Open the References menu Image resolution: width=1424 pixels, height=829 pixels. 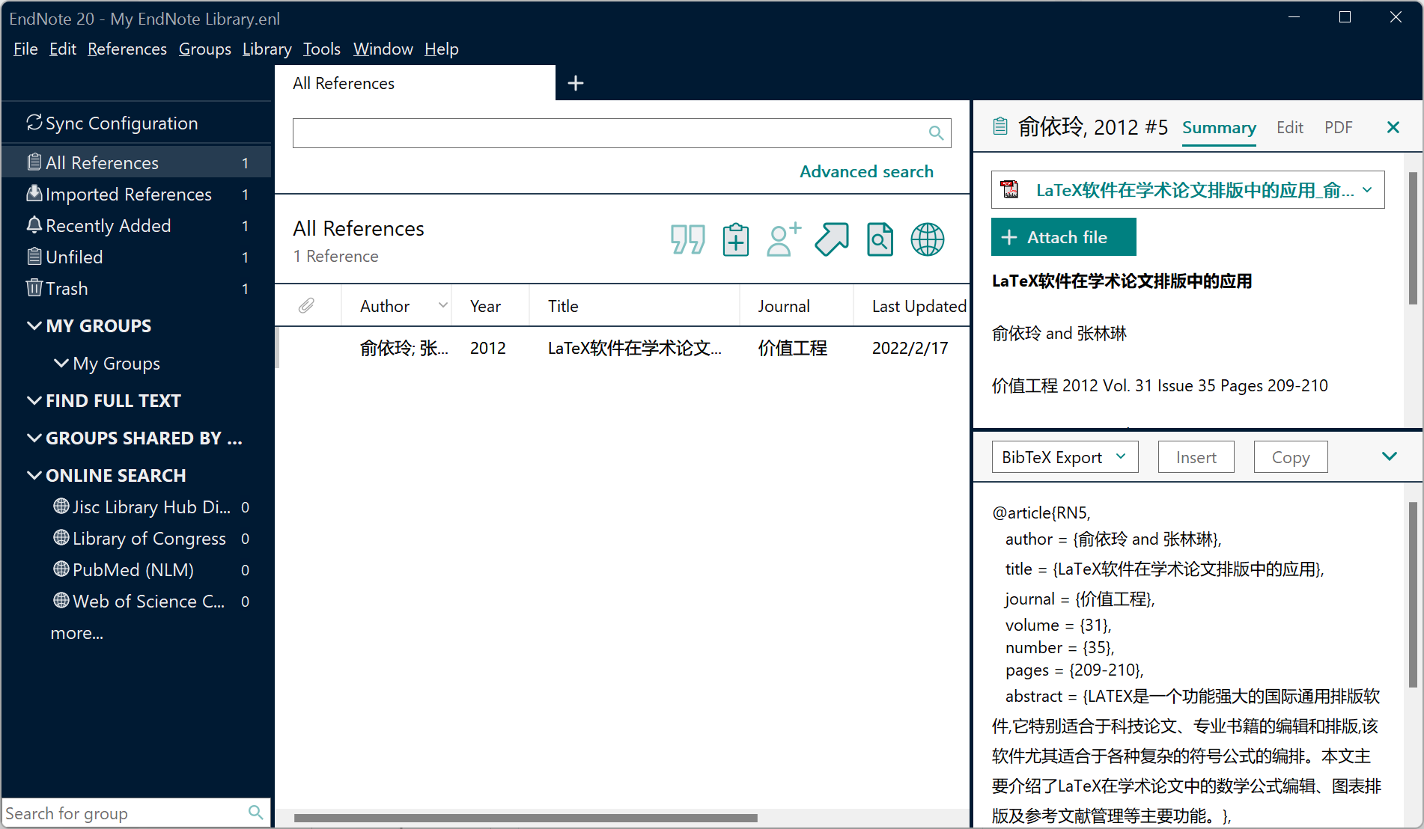(127, 49)
